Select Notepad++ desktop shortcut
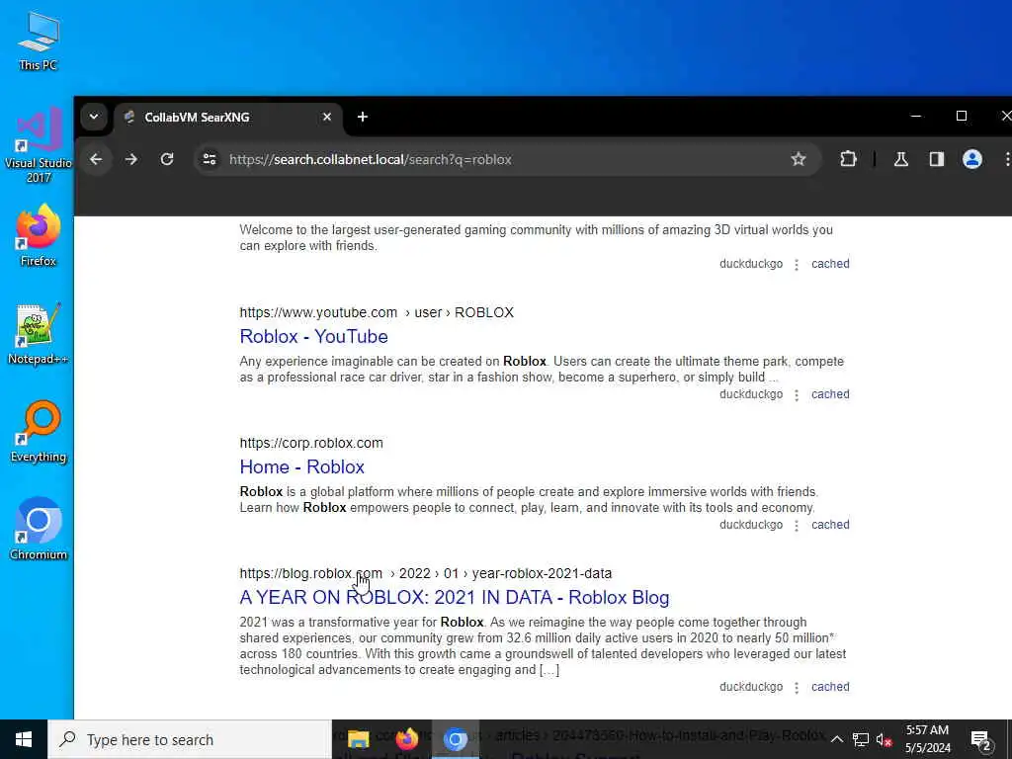Image resolution: width=1012 pixels, height=759 pixels. pyautogui.click(x=39, y=334)
